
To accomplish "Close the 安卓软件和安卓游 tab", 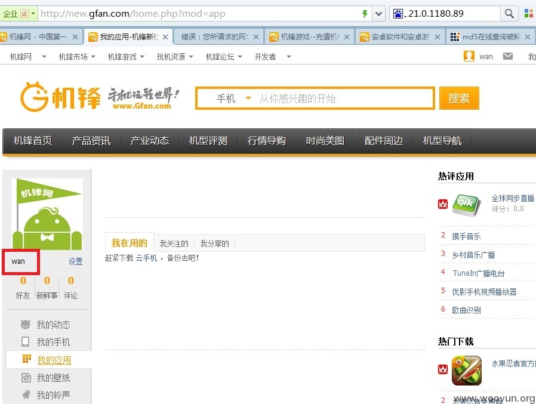I will point(437,37).
